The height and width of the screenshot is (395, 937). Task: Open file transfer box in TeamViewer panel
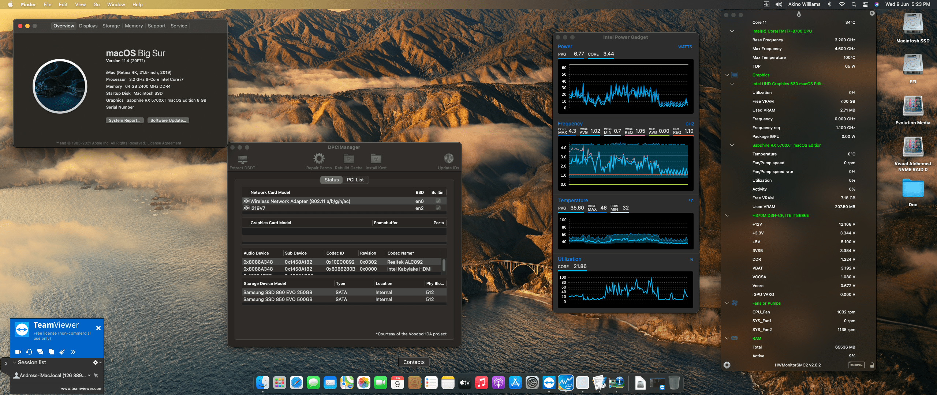tap(51, 352)
